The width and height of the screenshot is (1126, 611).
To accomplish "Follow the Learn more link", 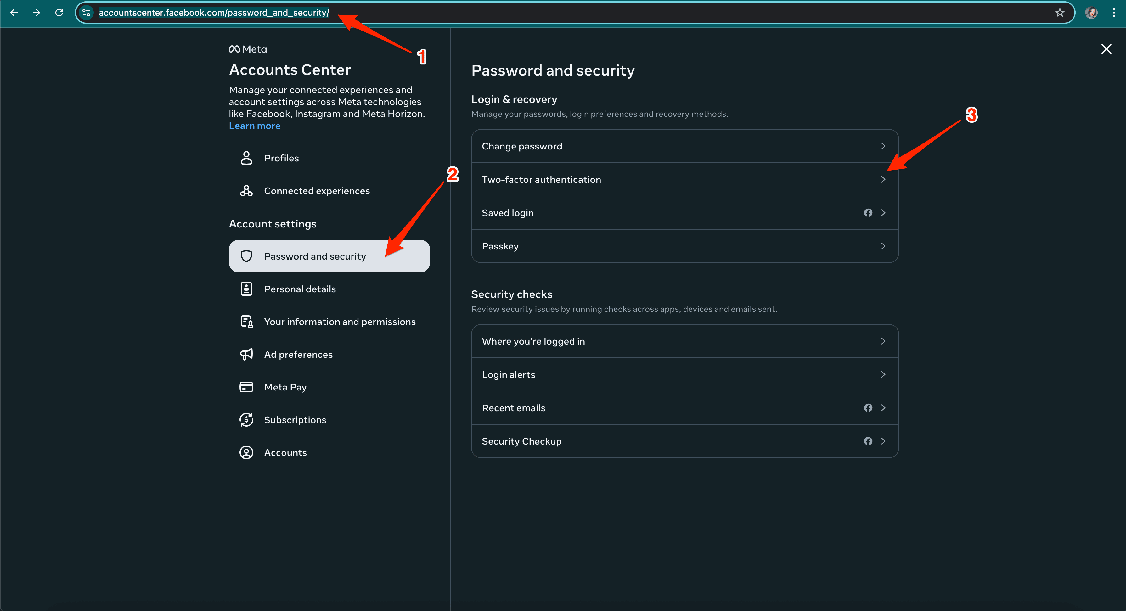I will pyautogui.click(x=254, y=126).
